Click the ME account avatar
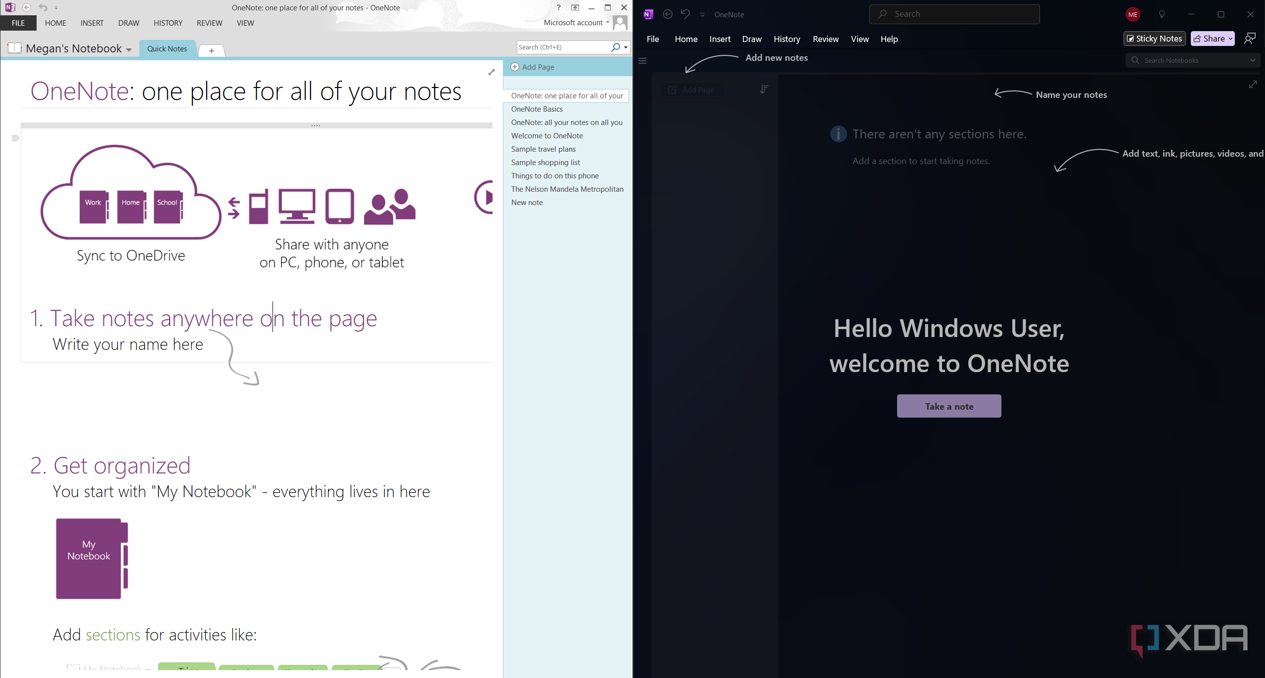Screen dimensions: 1265x678 pos(1133,14)
